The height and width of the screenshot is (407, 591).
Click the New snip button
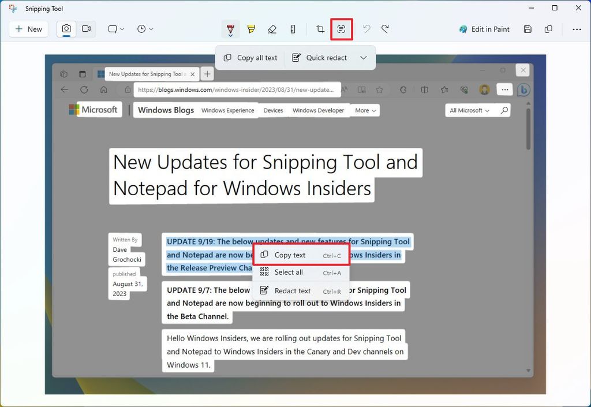29,29
